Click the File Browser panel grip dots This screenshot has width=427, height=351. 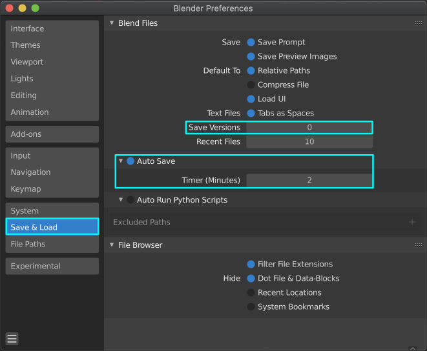419,245
